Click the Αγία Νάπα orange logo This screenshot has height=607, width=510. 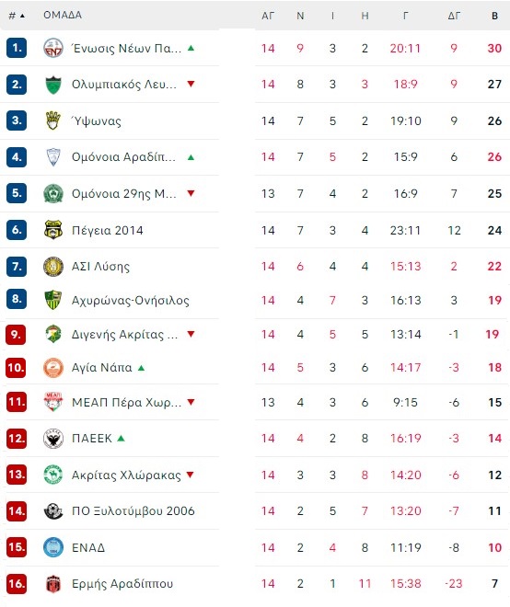click(x=53, y=368)
